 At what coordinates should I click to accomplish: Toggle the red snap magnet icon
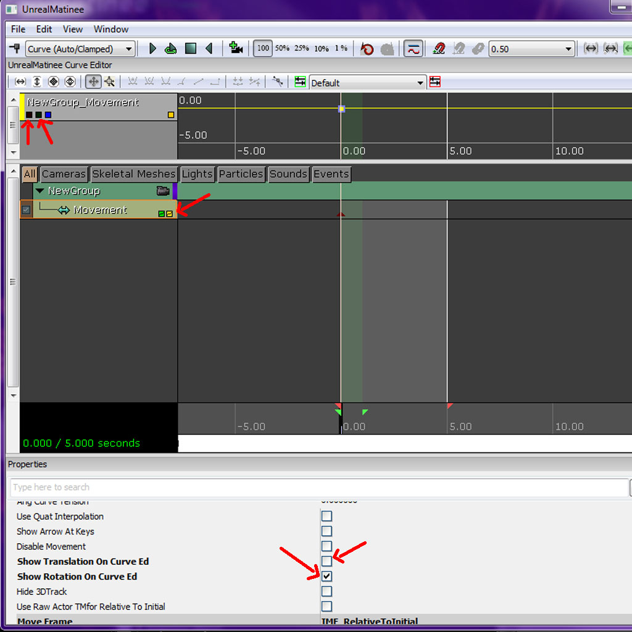(439, 49)
